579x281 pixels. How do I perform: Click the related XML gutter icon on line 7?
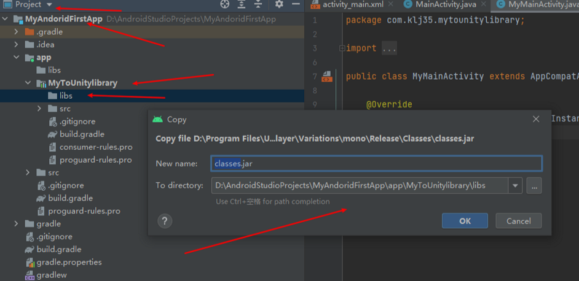(x=326, y=77)
